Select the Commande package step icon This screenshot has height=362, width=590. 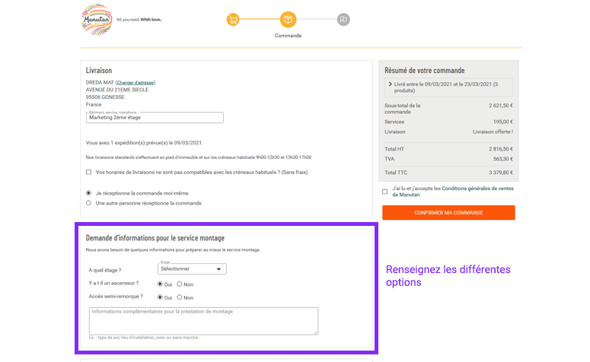(x=288, y=19)
